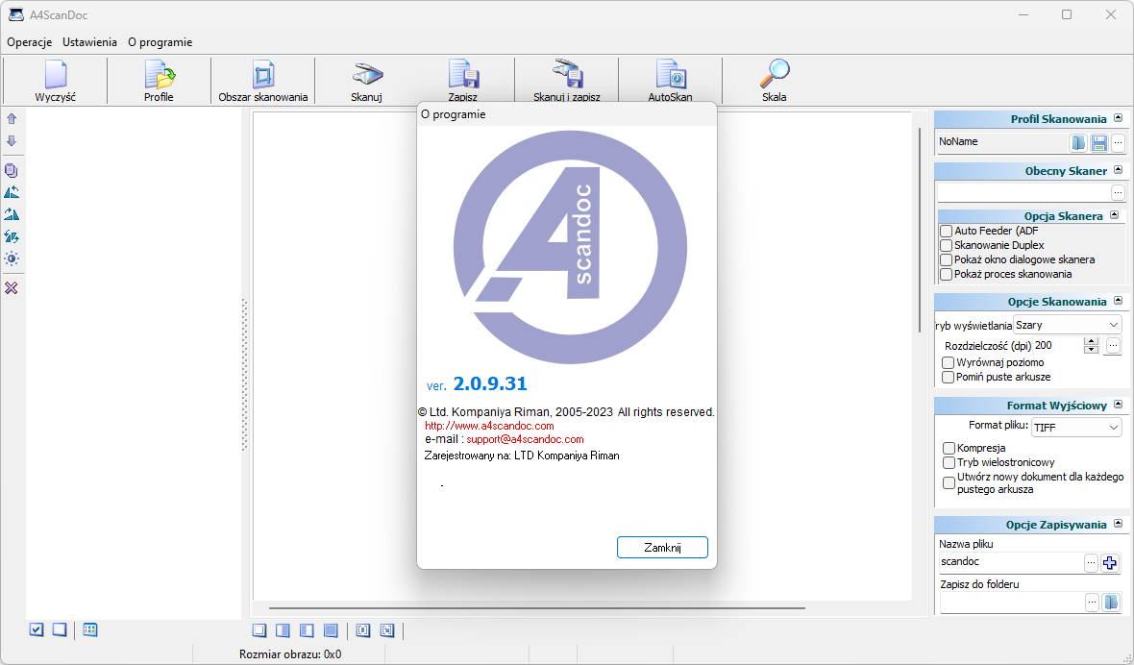
Task: Open the brightness contrast adjustment icon
Action: pos(12,259)
